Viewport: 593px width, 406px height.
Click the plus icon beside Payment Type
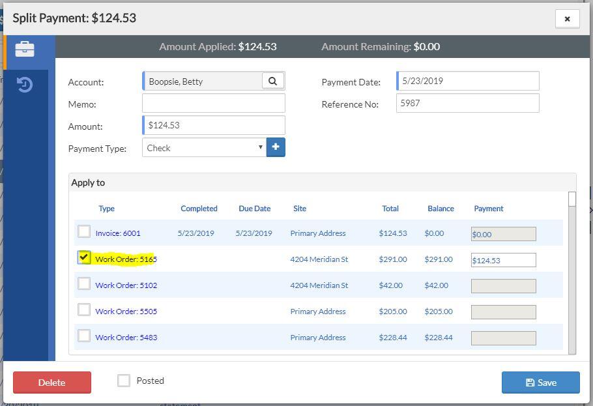coord(276,147)
